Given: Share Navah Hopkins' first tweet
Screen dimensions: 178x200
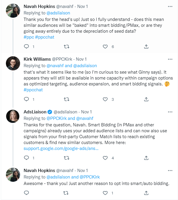Looking at the screenshot, I should click(146, 47).
